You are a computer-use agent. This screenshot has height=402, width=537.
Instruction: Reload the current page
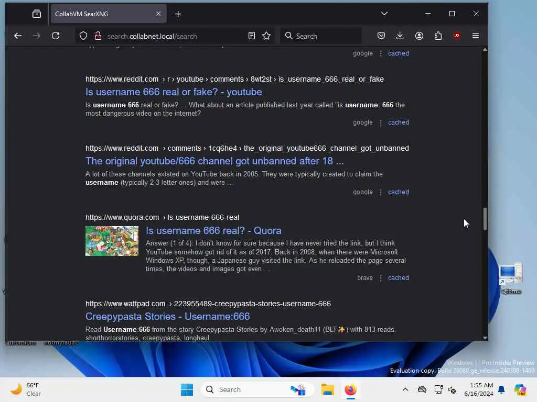[x=56, y=36]
